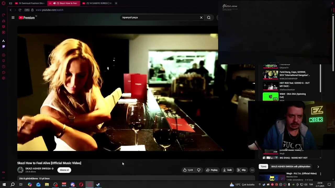Open the 13°C Çok bulutlu weather widget

(x=242, y=185)
